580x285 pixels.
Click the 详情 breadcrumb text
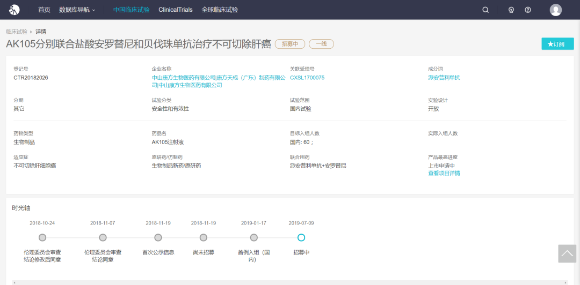click(x=41, y=32)
